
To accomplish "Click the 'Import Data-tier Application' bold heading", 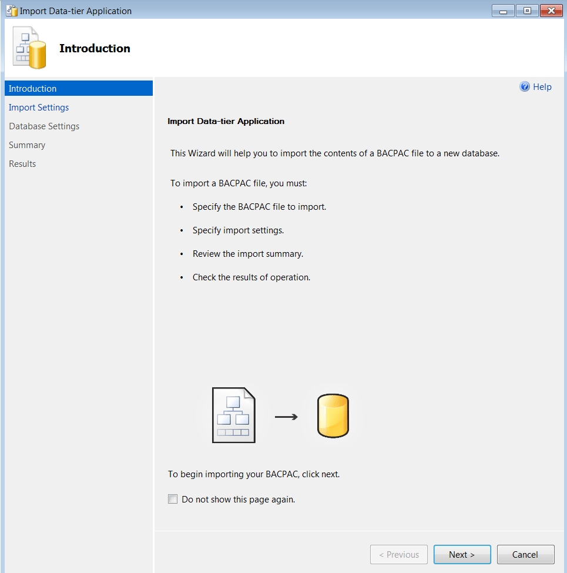I will point(226,121).
